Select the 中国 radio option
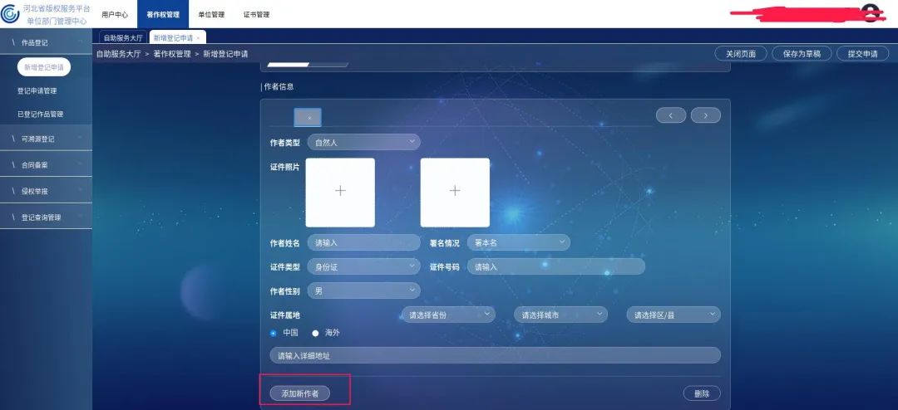The image size is (898, 410). 274,333
